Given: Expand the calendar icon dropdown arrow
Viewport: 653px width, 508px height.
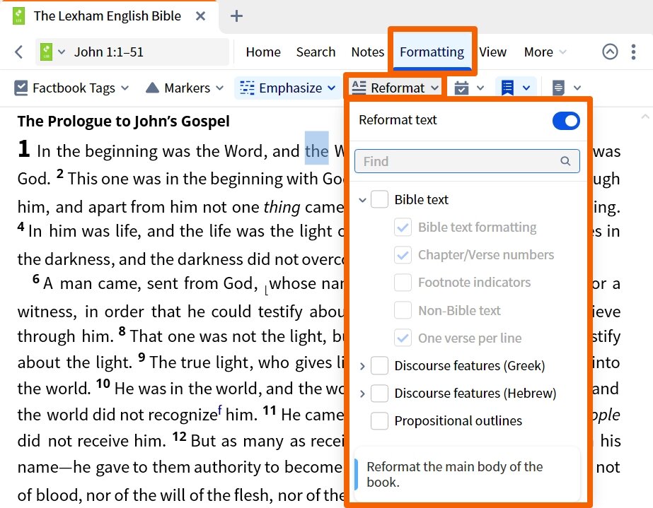Looking at the screenshot, I should [480, 88].
